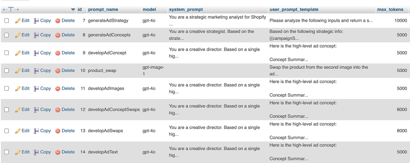
Task: Select the checkbox for generateAdStrategy
Action: (6, 20)
